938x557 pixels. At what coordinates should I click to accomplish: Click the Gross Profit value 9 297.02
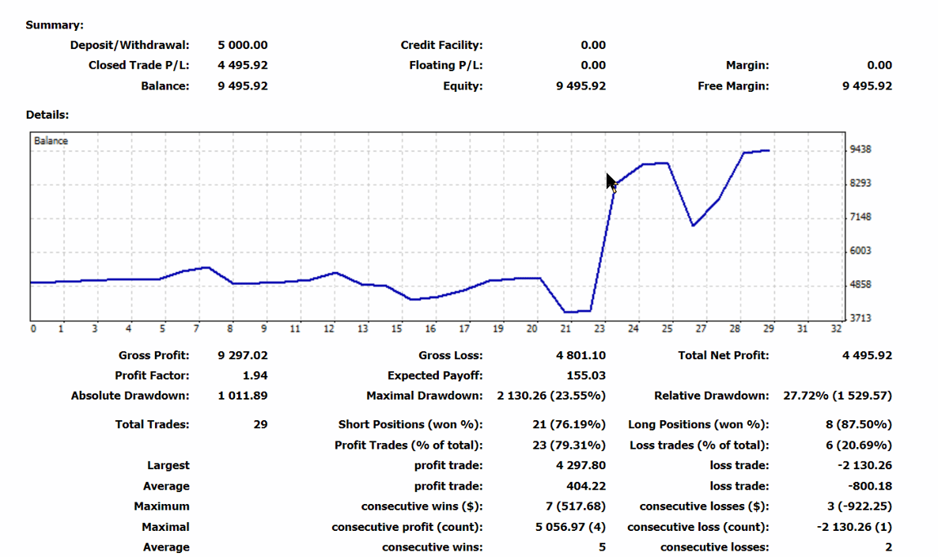(x=242, y=355)
